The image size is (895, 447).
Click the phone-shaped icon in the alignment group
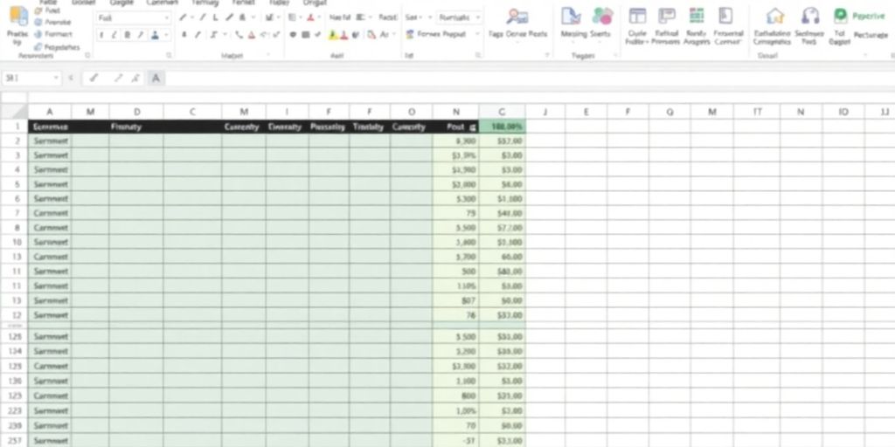pos(239,35)
